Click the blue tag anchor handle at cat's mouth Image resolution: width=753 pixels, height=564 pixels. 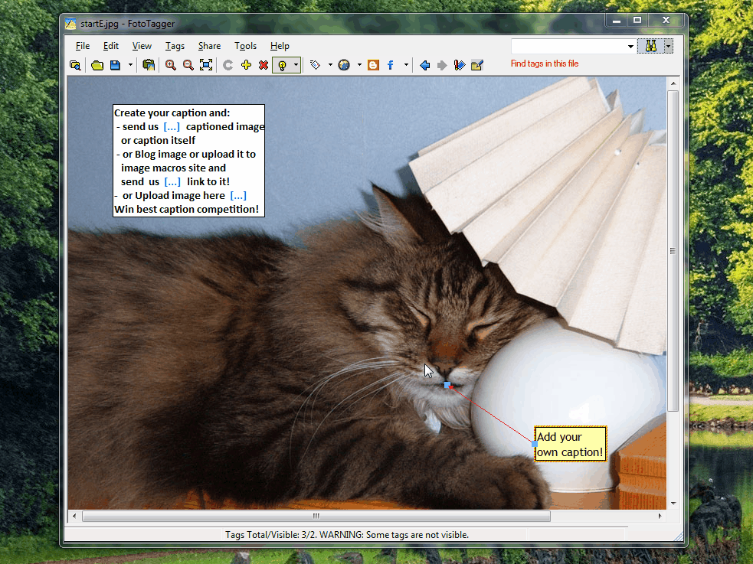(x=447, y=385)
